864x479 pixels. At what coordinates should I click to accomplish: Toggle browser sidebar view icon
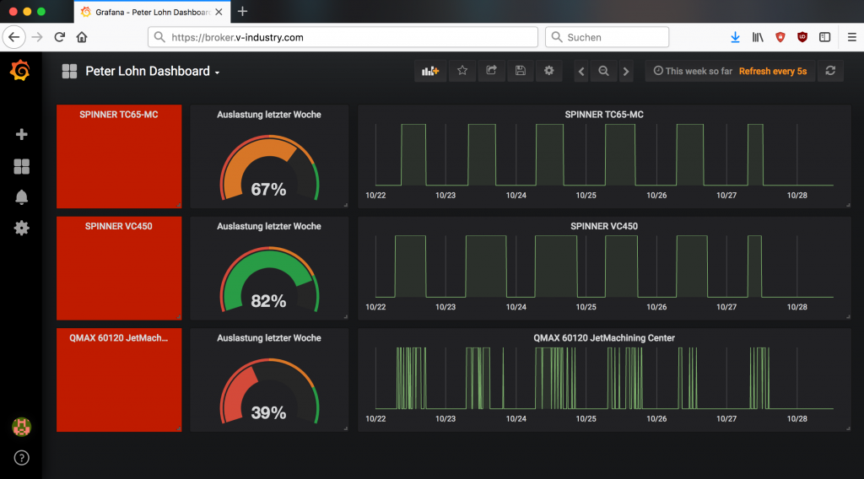tap(825, 37)
